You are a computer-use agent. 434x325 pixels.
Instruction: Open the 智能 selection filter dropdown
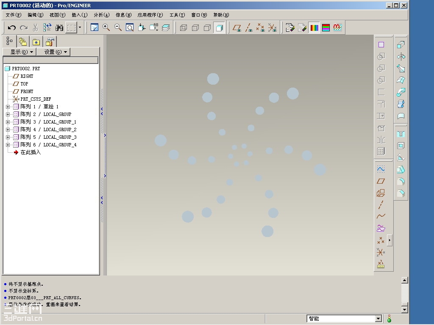pyautogui.click(x=378, y=319)
